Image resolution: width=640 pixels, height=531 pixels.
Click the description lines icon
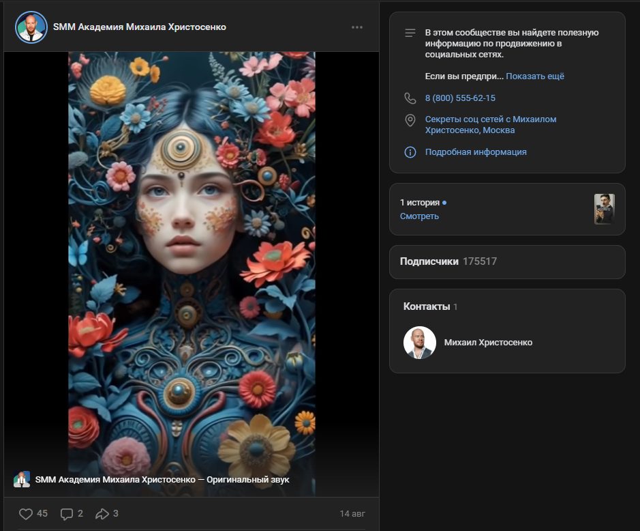coord(410,33)
